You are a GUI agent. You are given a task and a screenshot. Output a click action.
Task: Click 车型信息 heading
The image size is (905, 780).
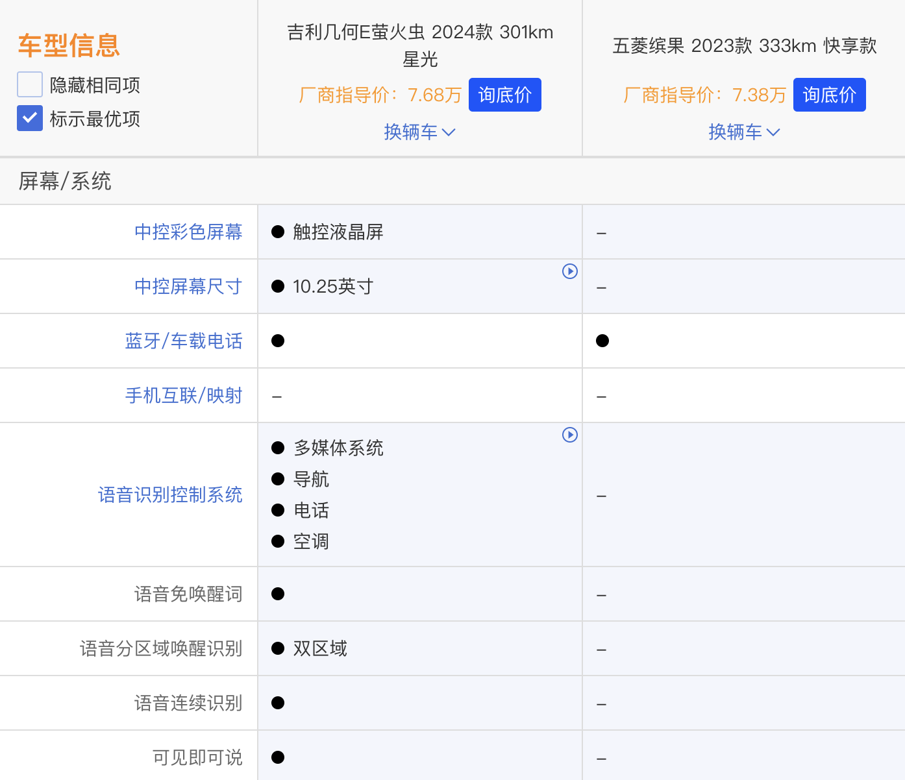[69, 45]
